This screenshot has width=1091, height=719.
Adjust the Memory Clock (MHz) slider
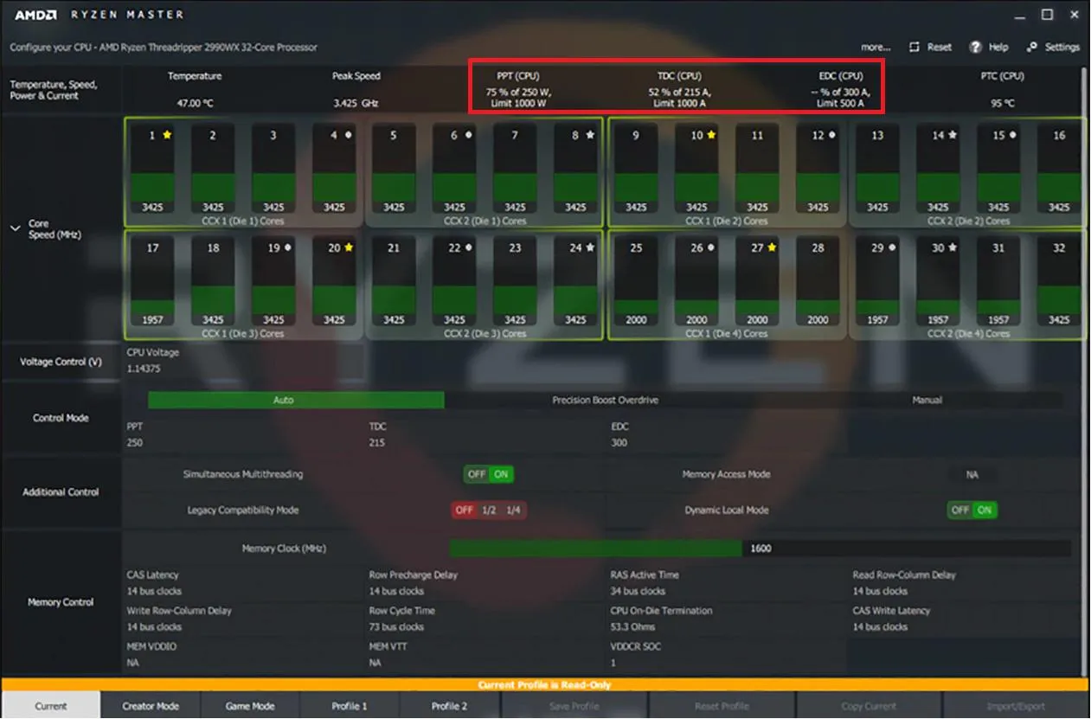(760, 549)
